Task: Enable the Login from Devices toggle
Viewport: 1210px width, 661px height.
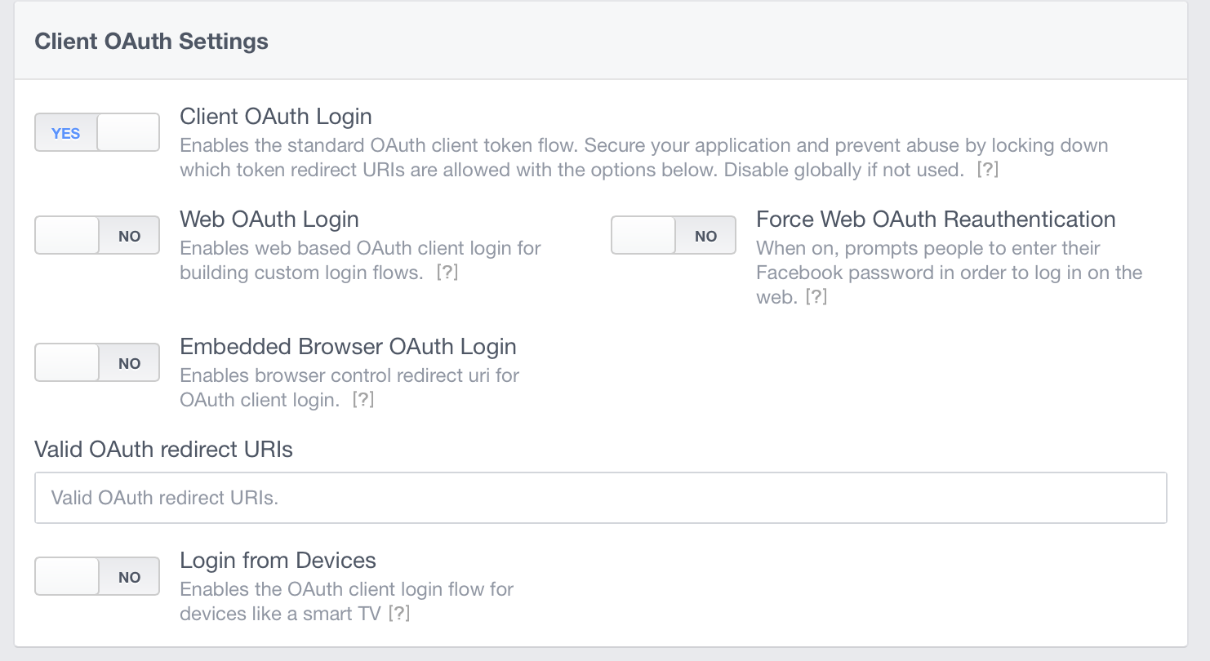Action: pyautogui.click(x=96, y=576)
